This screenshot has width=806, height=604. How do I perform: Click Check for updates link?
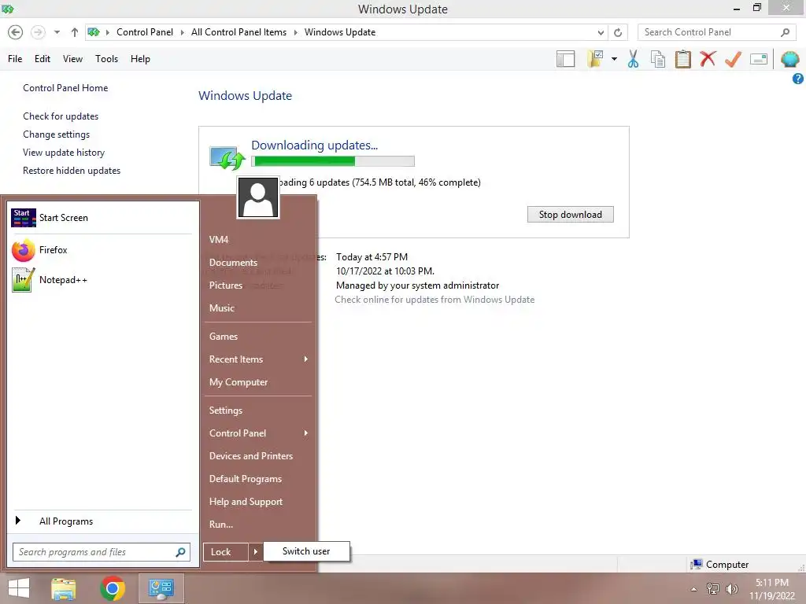(61, 116)
